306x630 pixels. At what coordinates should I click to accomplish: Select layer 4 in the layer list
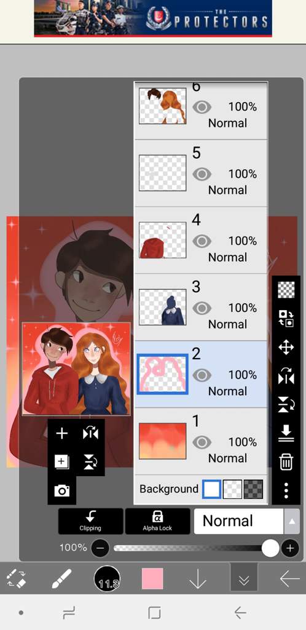tap(200, 241)
